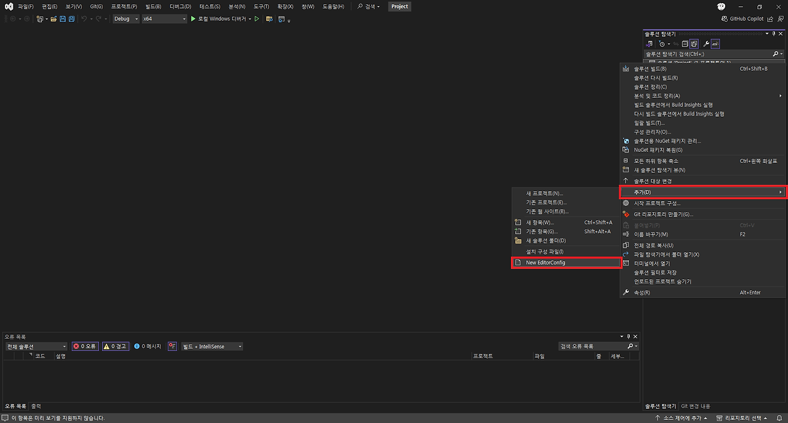Viewport: 788px width, 423px height.
Task: Collapse all items in Solution Explorer
Action: coord(685,44)
